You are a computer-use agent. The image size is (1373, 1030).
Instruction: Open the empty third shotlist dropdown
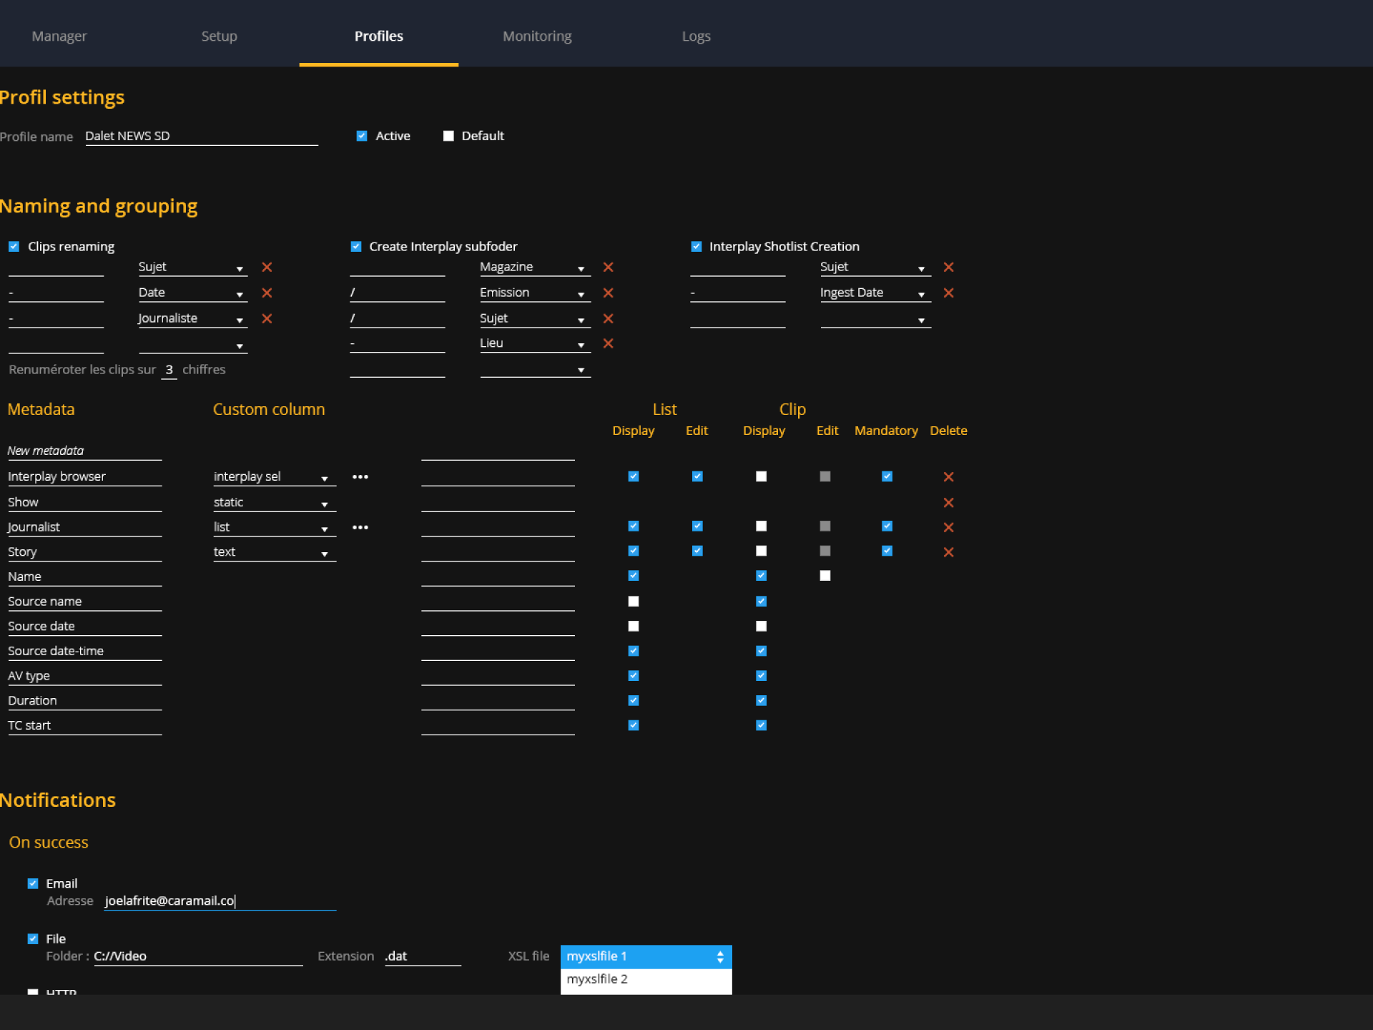click(875, 319)
